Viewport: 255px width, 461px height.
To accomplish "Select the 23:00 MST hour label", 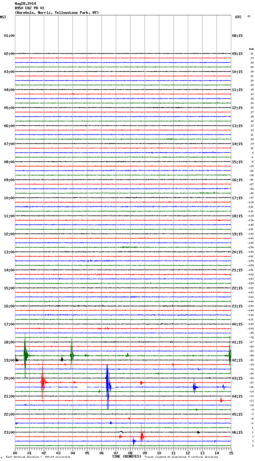I will (9, 432).
